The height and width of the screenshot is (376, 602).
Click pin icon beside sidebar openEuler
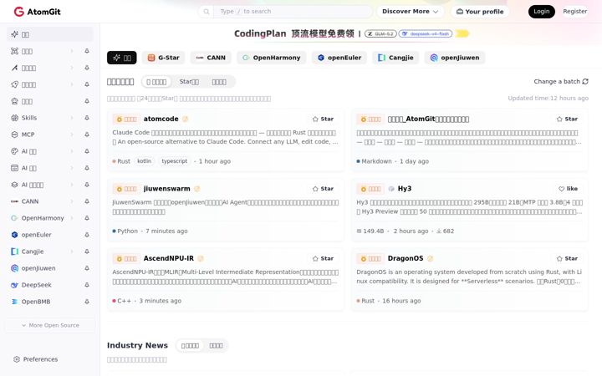[x=87, y=235]
